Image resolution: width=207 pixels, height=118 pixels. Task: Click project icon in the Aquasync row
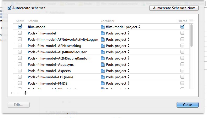point(103,64)
